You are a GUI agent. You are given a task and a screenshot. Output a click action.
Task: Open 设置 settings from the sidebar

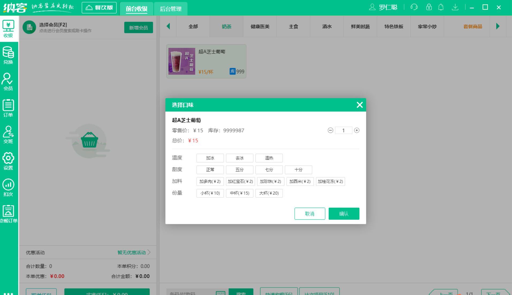point(8,160)
